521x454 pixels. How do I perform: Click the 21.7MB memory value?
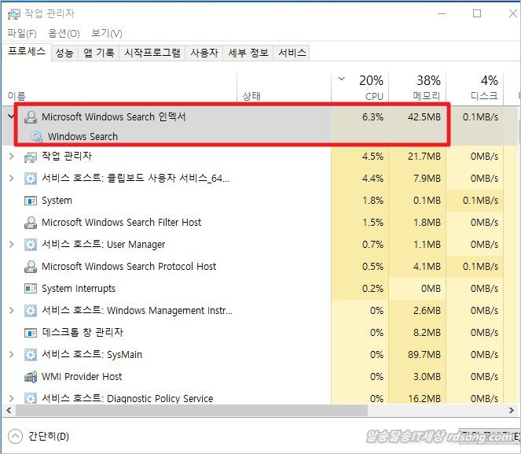tap(424, 157)
